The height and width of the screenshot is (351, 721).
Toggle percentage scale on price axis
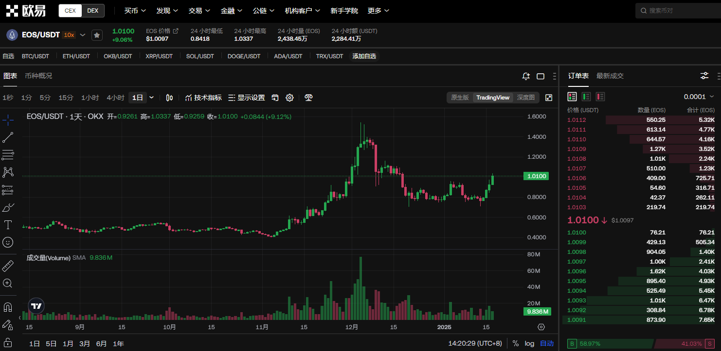(516, 343)
